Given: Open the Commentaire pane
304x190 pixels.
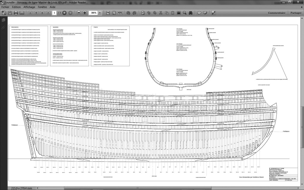Looking at the screenshot, I should [x=277, y=13].
